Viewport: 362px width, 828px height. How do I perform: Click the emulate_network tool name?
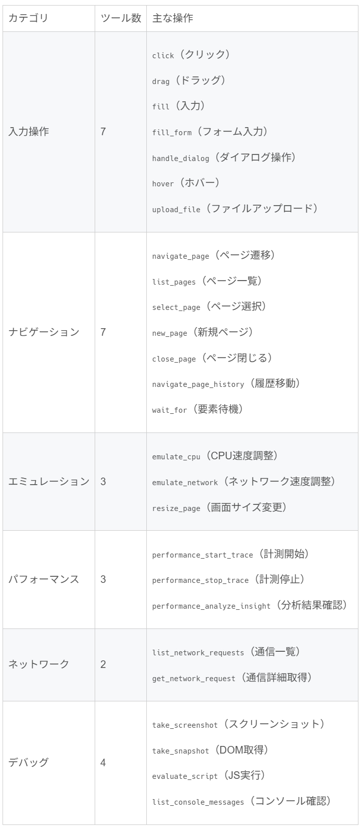click(185, 483)
